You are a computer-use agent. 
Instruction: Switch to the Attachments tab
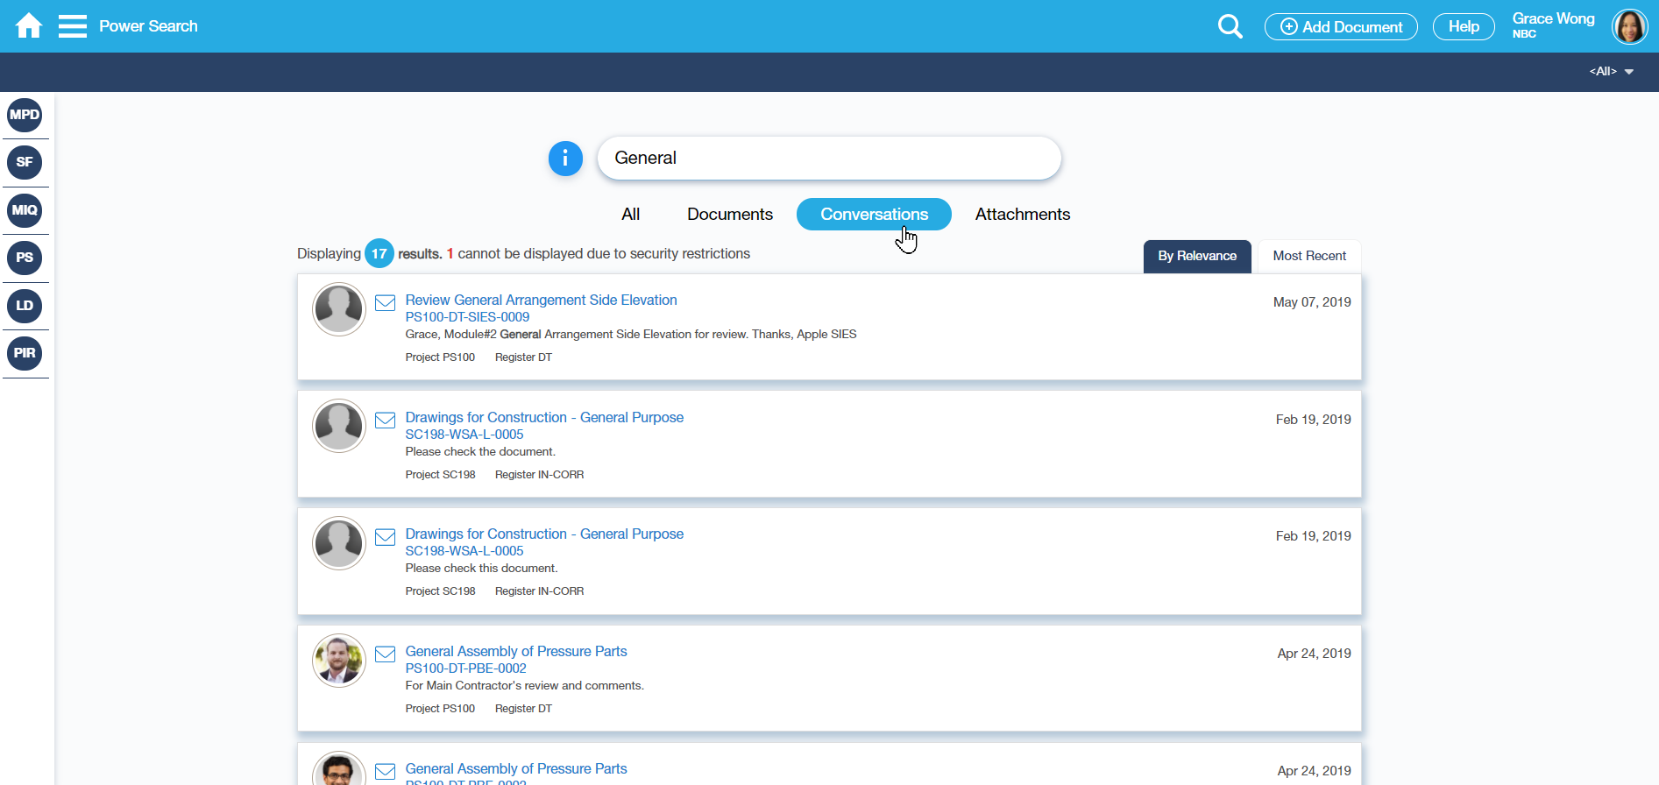point(1022,215)
